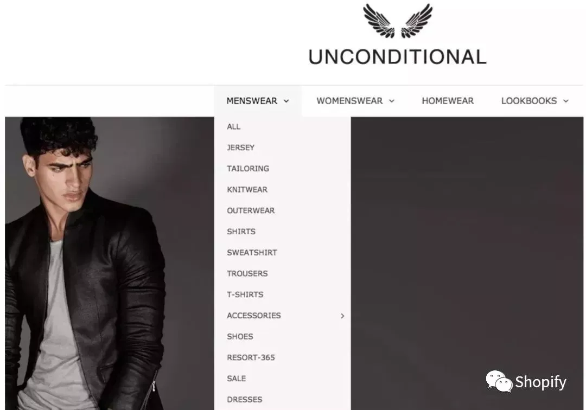Choose Jersey in the Menswear menu

(x=240, y=148)
